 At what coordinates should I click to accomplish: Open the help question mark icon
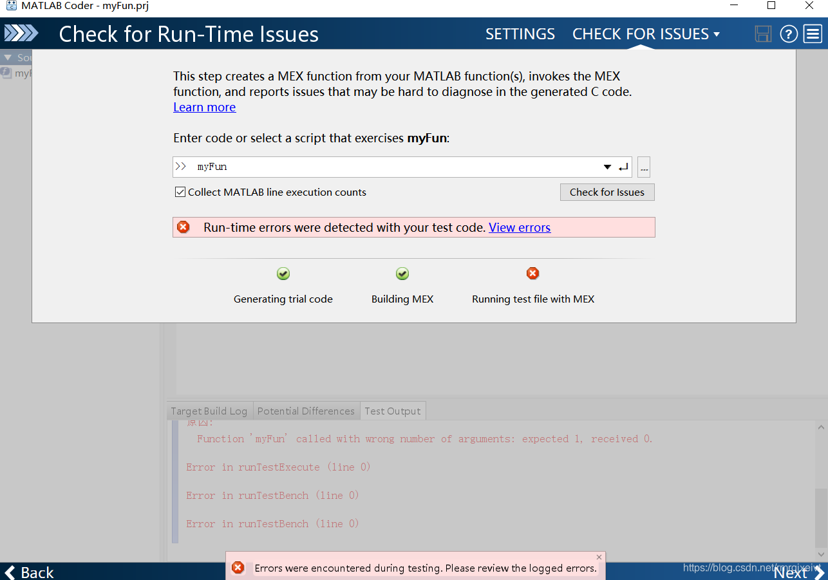789,34
